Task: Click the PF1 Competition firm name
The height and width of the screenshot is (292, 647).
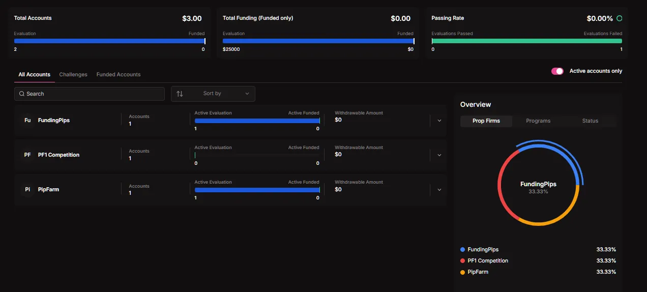Action: 58,155
